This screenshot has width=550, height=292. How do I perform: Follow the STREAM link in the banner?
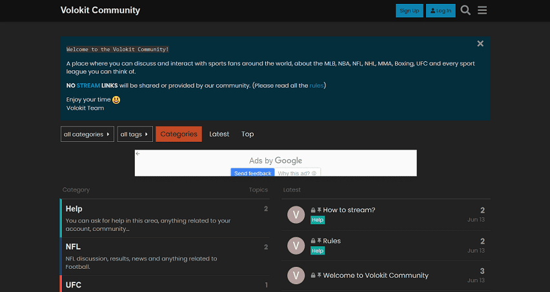(x=88, y=86)
